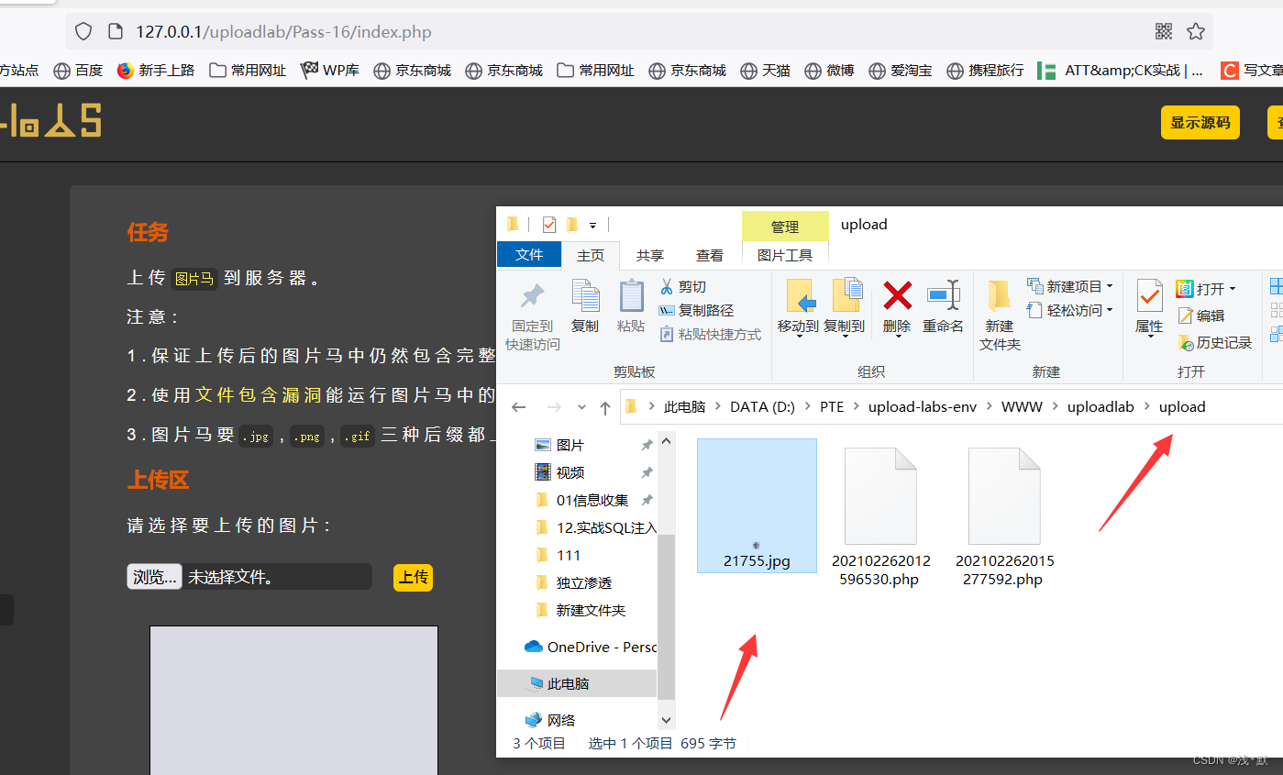Click the upload-labs-env breadcrumb segment
Image resolution: width=1283 pixels, height=775 pixels.
pyautogui.click(x=923, y=407)
